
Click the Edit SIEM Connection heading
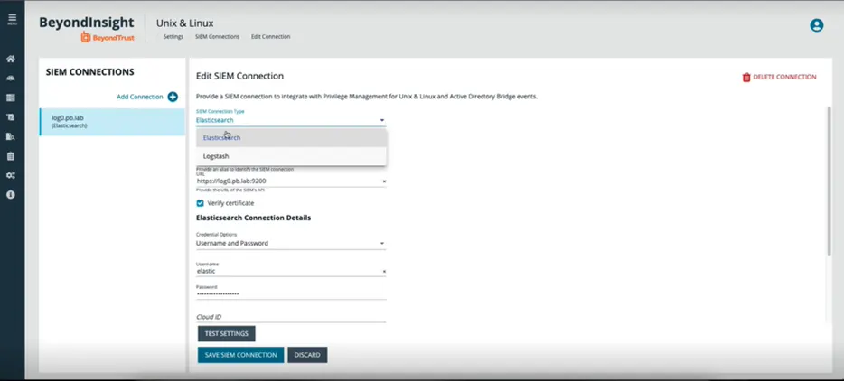pos(239,77)
